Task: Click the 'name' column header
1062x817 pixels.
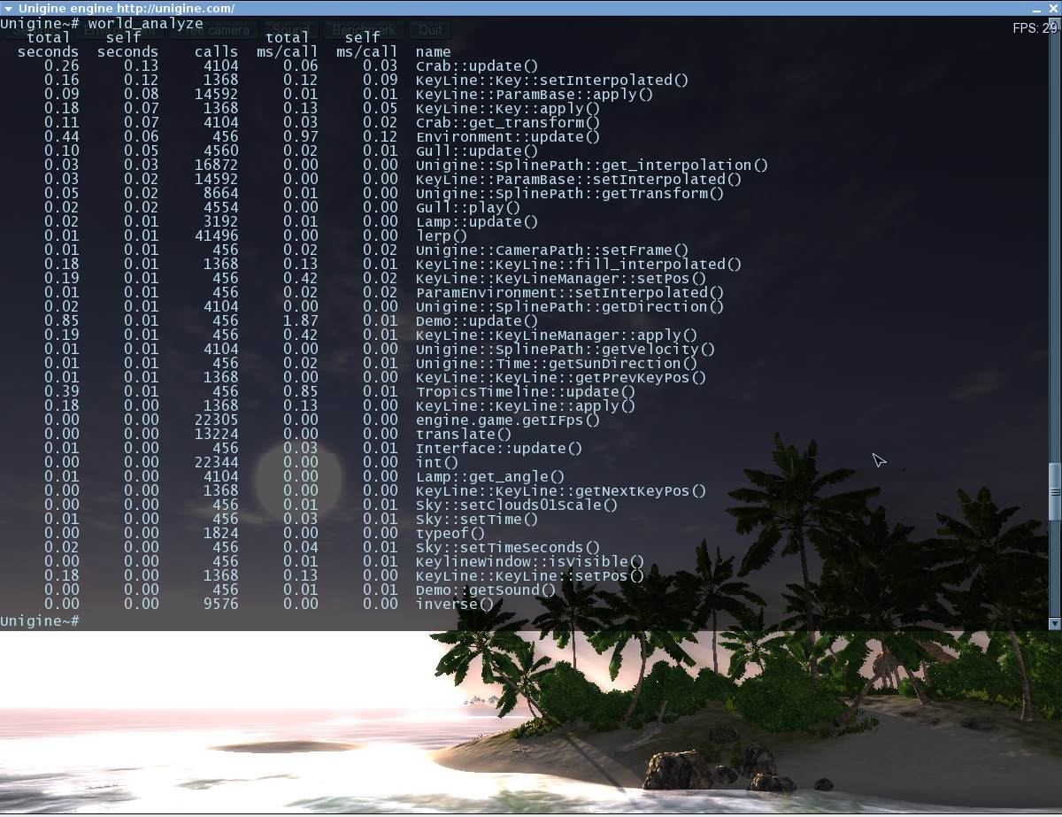Action: pos(434,52)
